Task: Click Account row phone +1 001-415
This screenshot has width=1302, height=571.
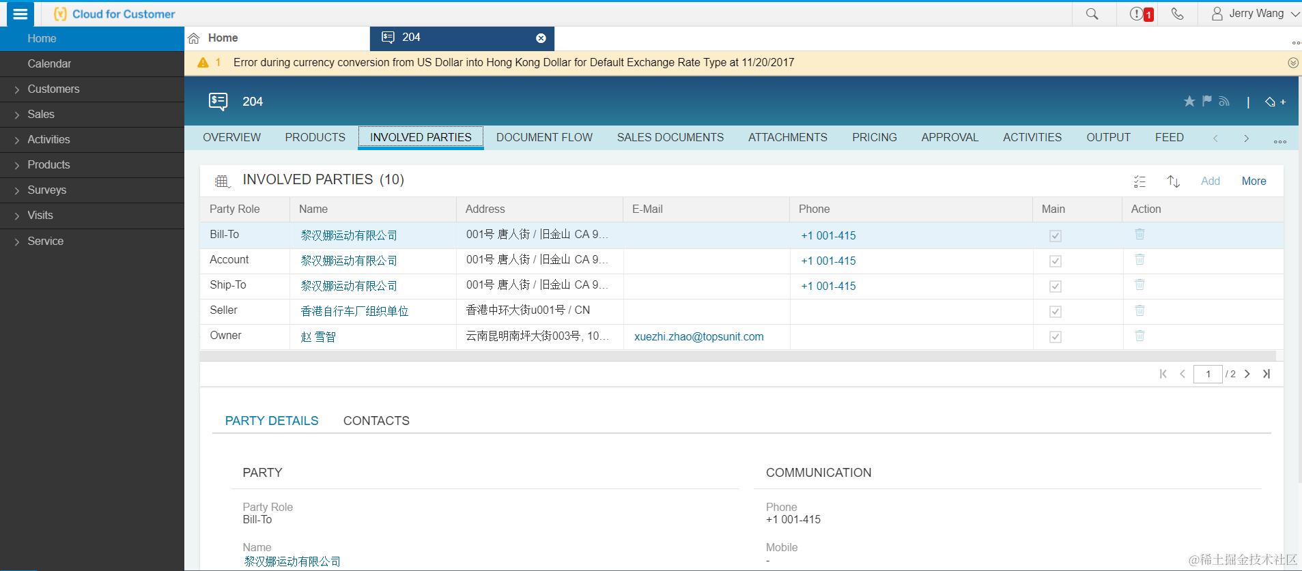Action: pyautogui.click(x=828, y=261)
